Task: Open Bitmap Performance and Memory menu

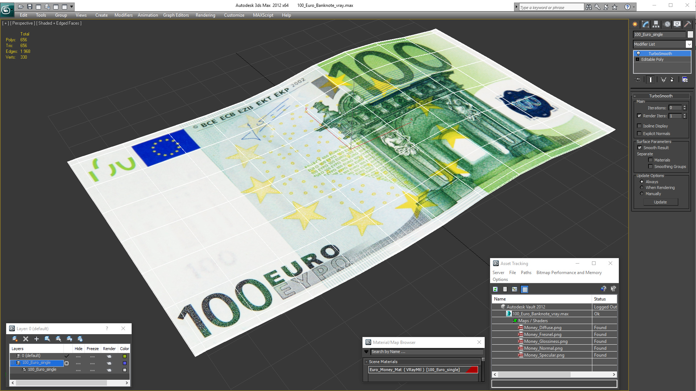Action: 569,273
